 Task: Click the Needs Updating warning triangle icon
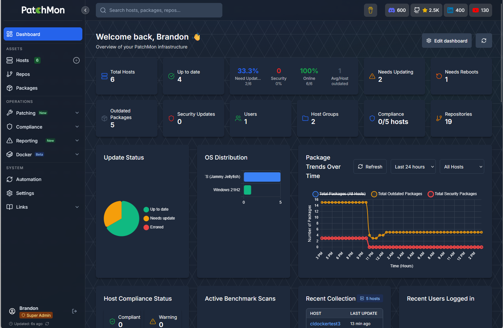click(372, 76)
